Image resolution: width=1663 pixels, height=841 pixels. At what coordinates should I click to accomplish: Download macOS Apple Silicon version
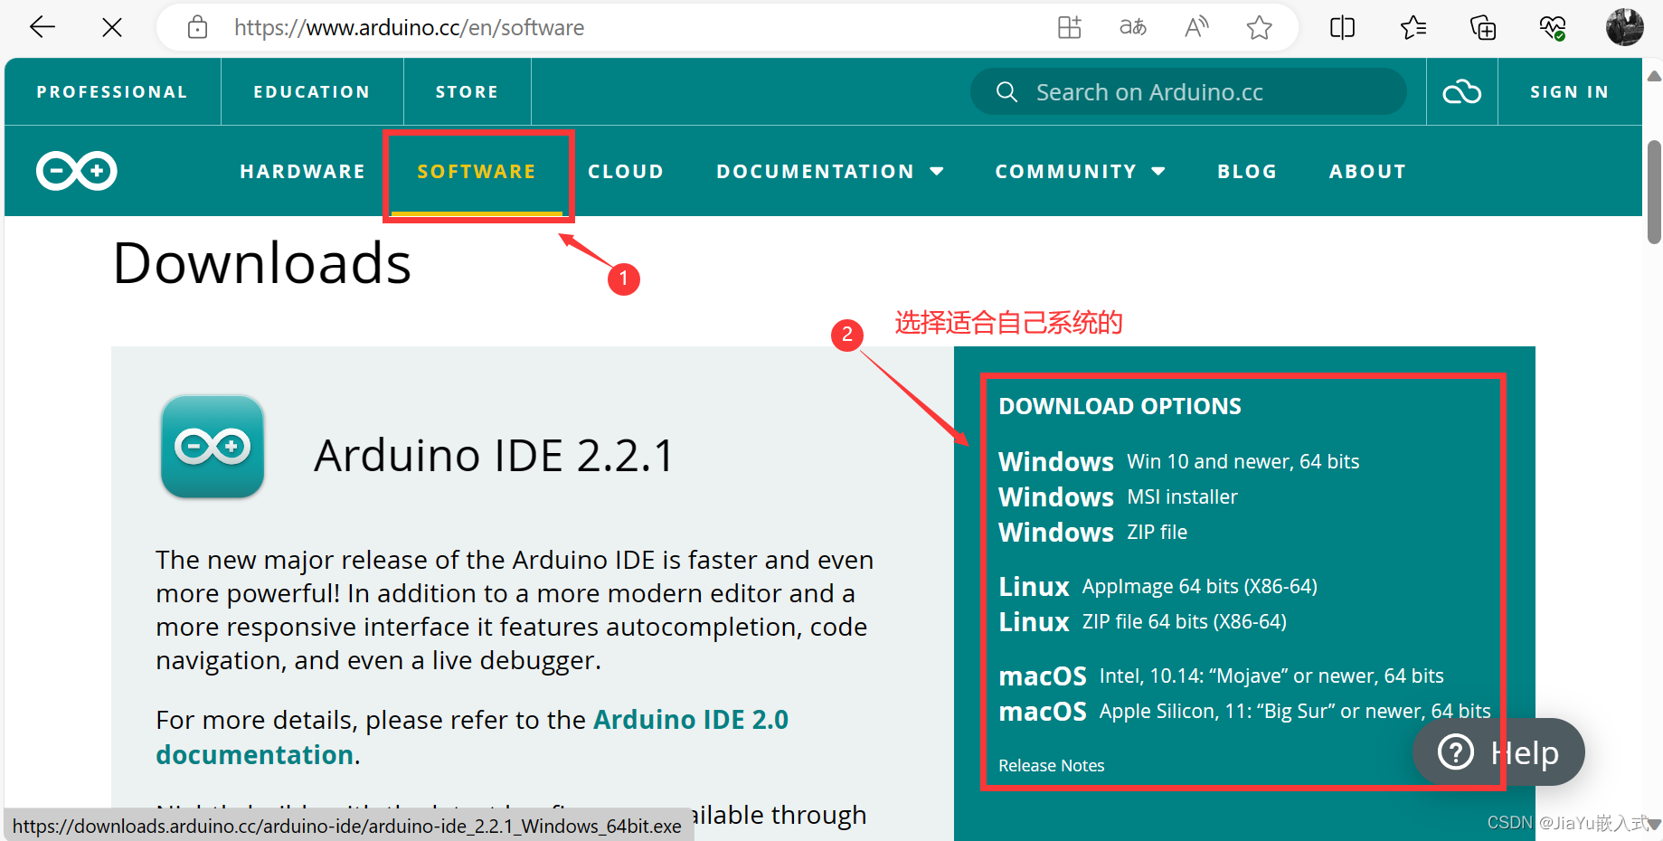point(1244,711)
